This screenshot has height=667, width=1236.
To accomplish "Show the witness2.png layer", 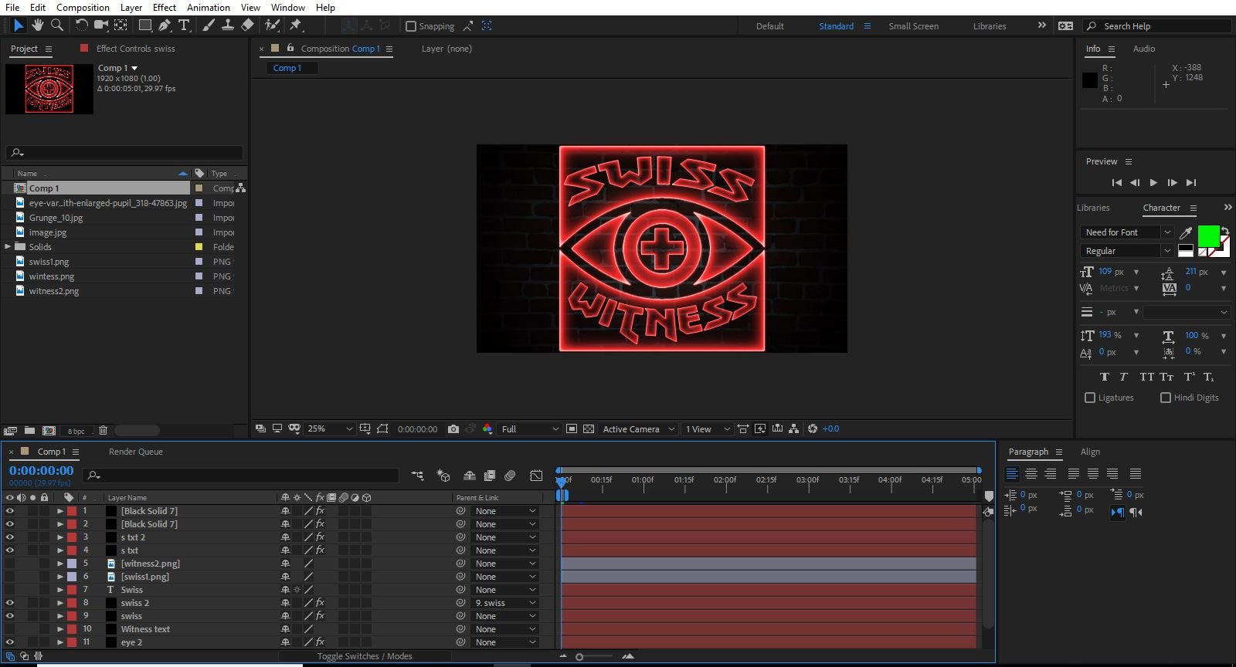I will pos(10,564).
